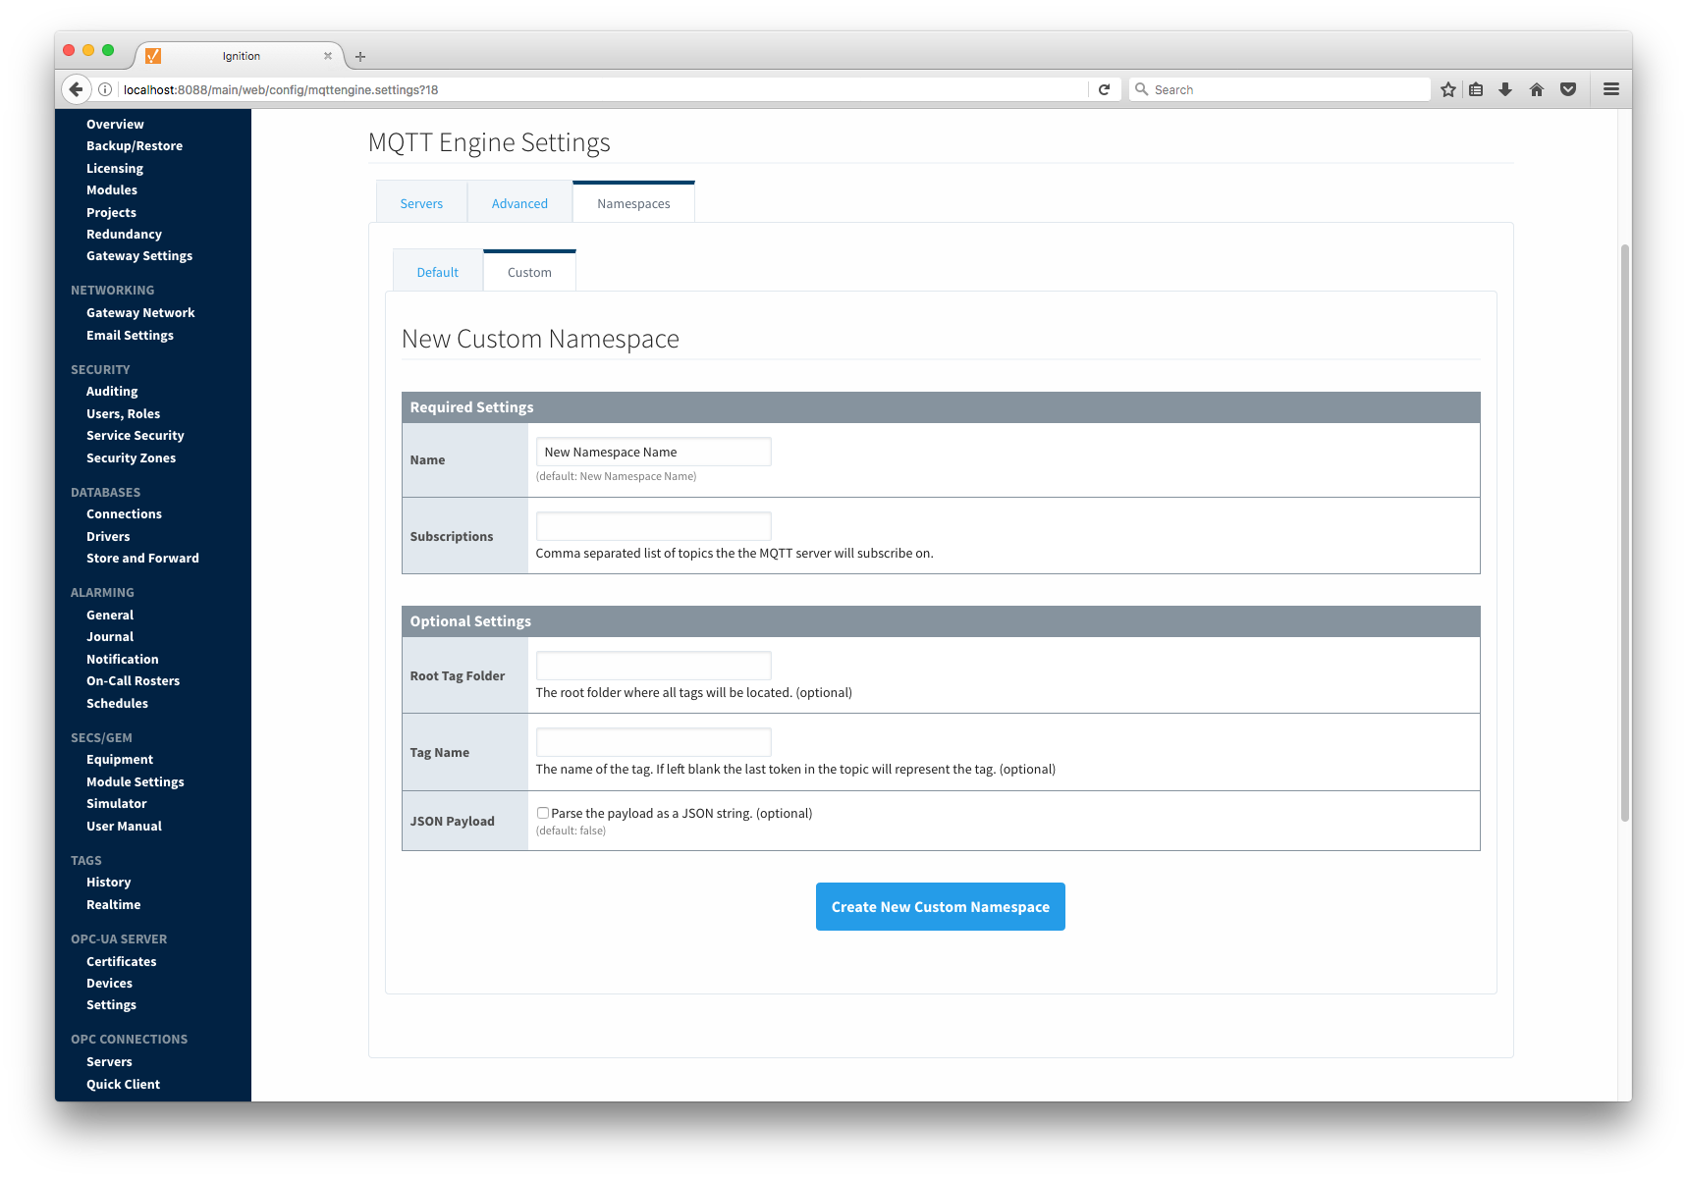Select the Custom namespace sub-tab
Viewport: 1687px width, 1180px height.
[x=529, y=272]
